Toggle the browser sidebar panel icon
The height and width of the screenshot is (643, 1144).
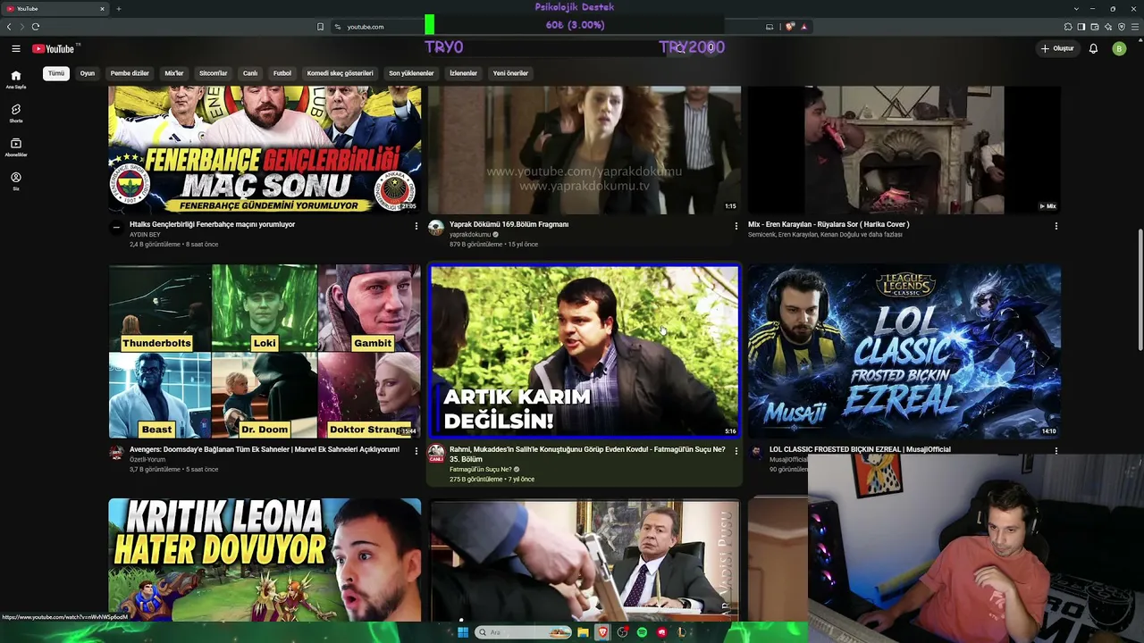[x=1081, y=27]
